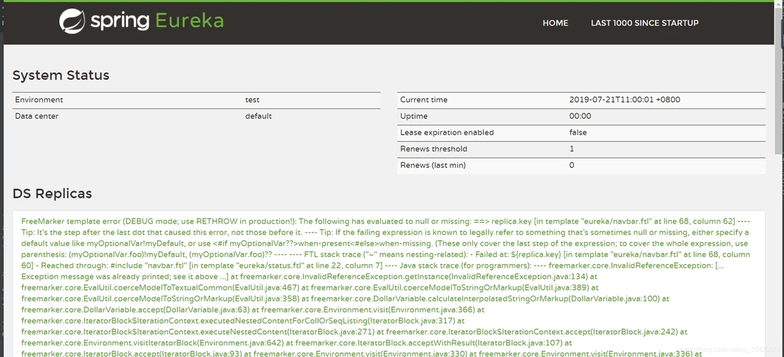Click the Lease expiration enabled label
Screen dimensions: 784x357
coord(447,133)
